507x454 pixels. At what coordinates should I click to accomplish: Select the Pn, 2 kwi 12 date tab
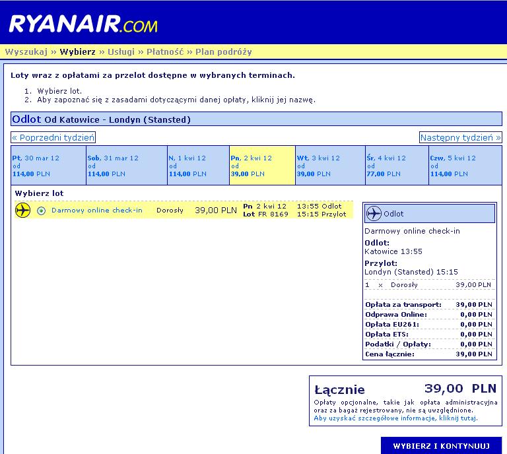tap(262, 166)
